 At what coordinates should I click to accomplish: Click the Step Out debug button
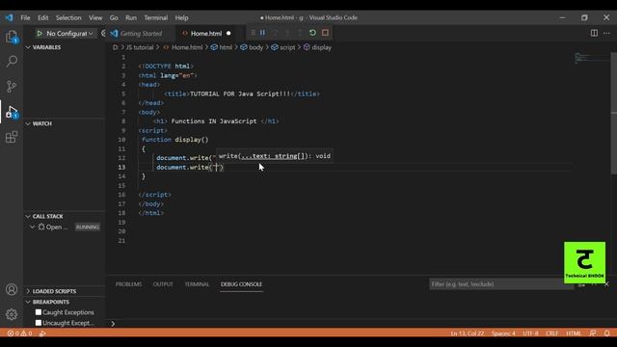[300, 33]
